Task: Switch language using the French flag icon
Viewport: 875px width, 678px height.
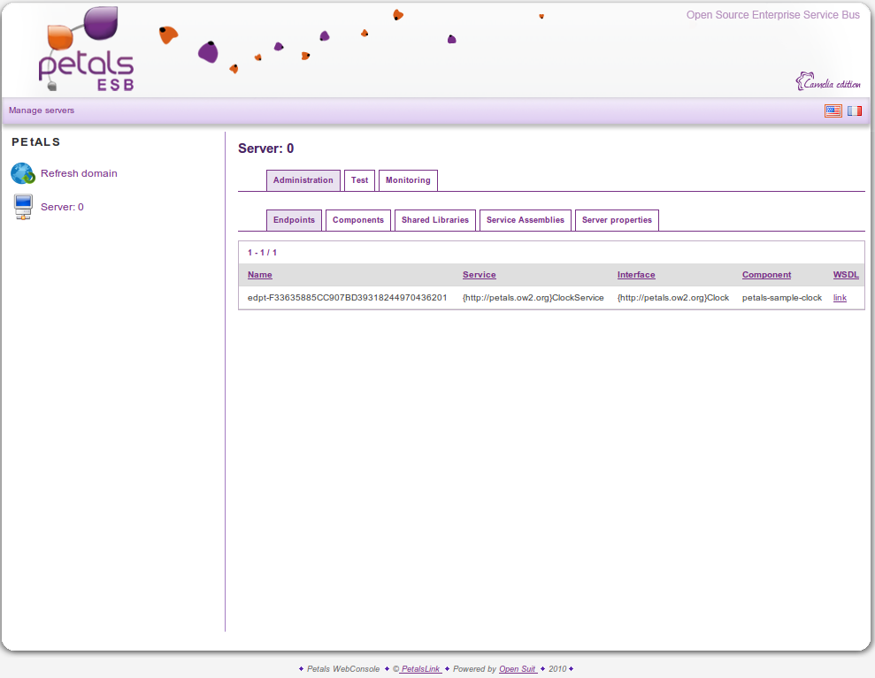Action: [854, 111]
